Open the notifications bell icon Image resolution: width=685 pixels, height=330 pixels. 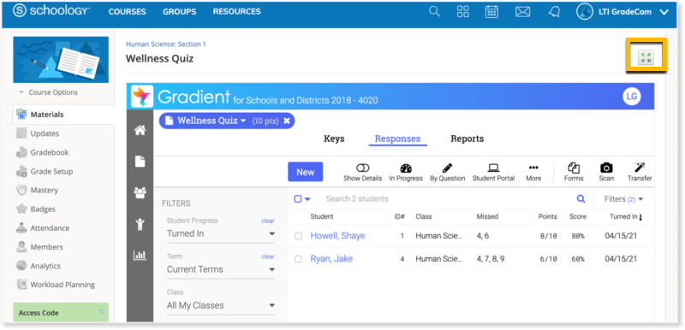coord(554,12)
